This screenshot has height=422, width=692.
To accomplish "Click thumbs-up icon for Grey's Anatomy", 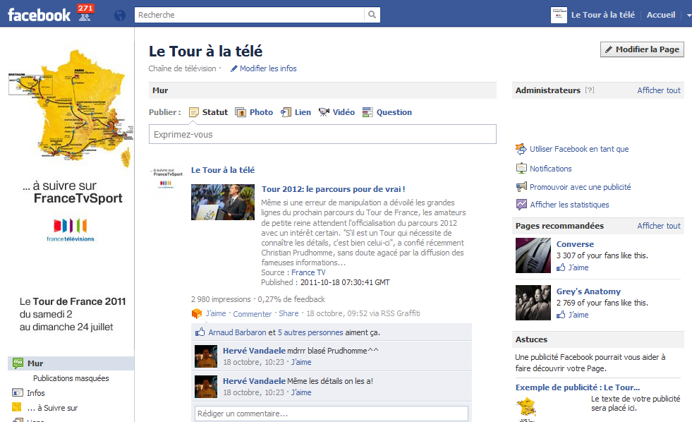I will 561,315.
